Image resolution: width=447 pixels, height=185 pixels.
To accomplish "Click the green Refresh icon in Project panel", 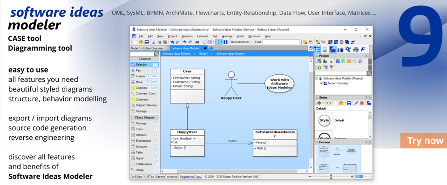I will coord(319,67).
